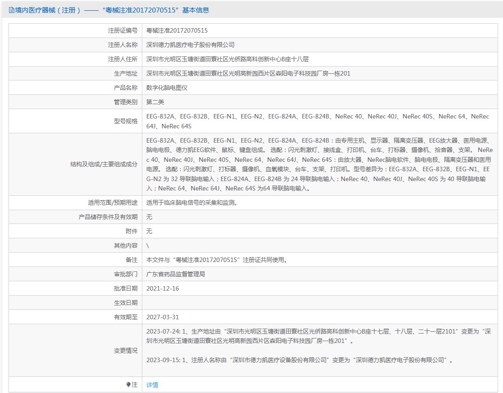The height and width of the screenshot is (393, 503).
Task: Click the document icon beside the page title
Action: pyautogui.click(x=12, y=10)
